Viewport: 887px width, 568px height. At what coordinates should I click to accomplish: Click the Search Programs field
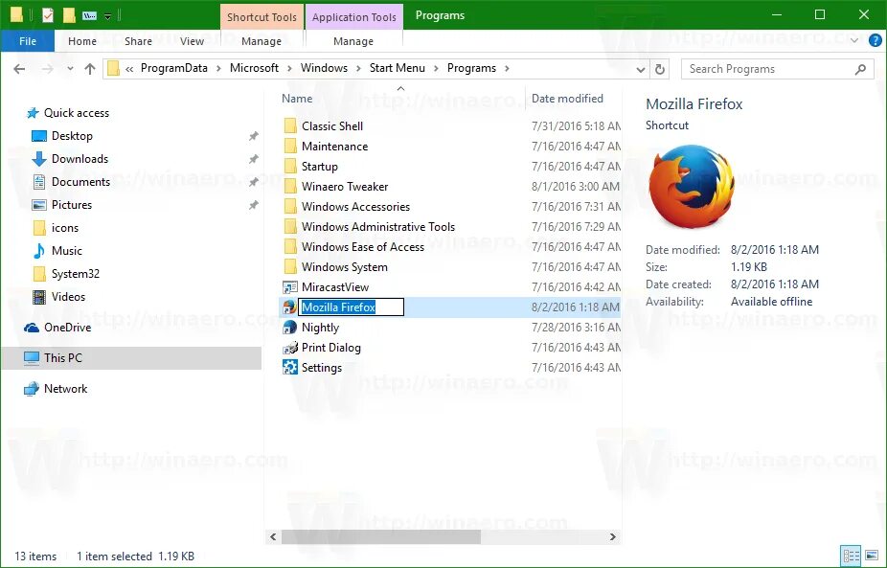click(x=776, y=69)
